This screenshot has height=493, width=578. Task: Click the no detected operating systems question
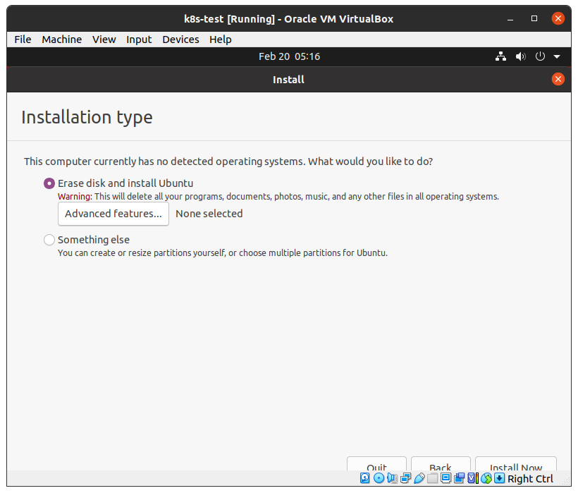(228, 162)
